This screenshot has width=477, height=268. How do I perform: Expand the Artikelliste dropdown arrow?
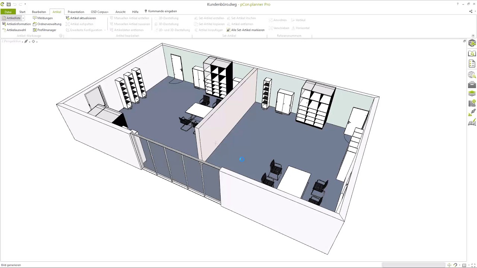[23, 18]
